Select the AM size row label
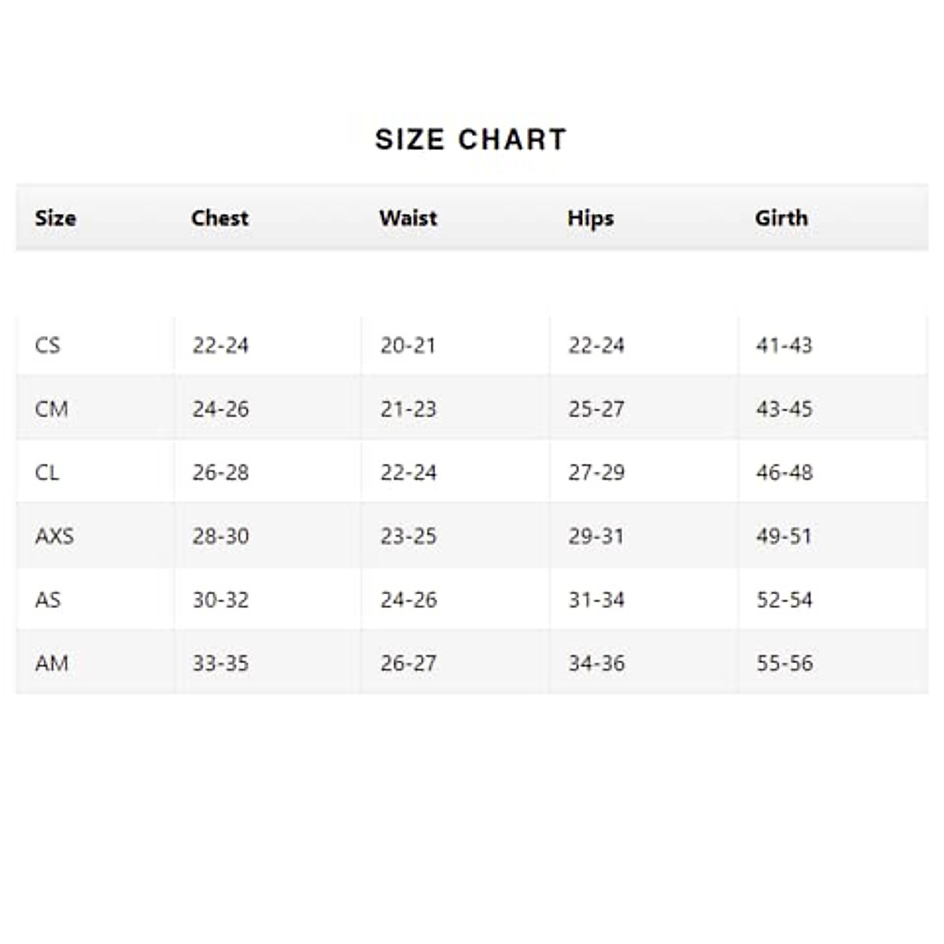Screen dimensions: 944x944 click(51, 663)
